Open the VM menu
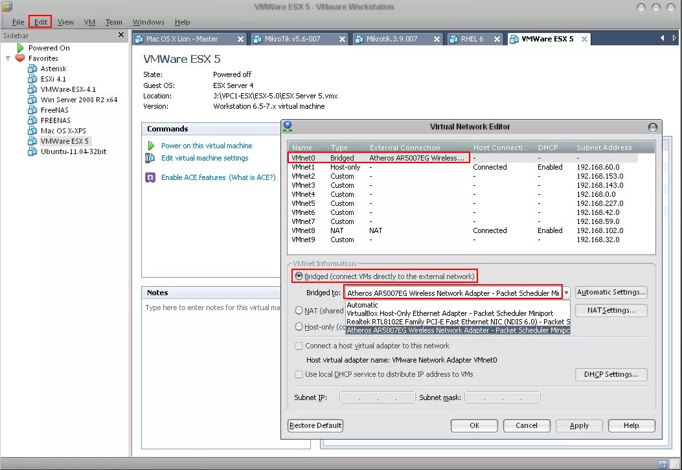Screen dimensions: 682x470 89,22
